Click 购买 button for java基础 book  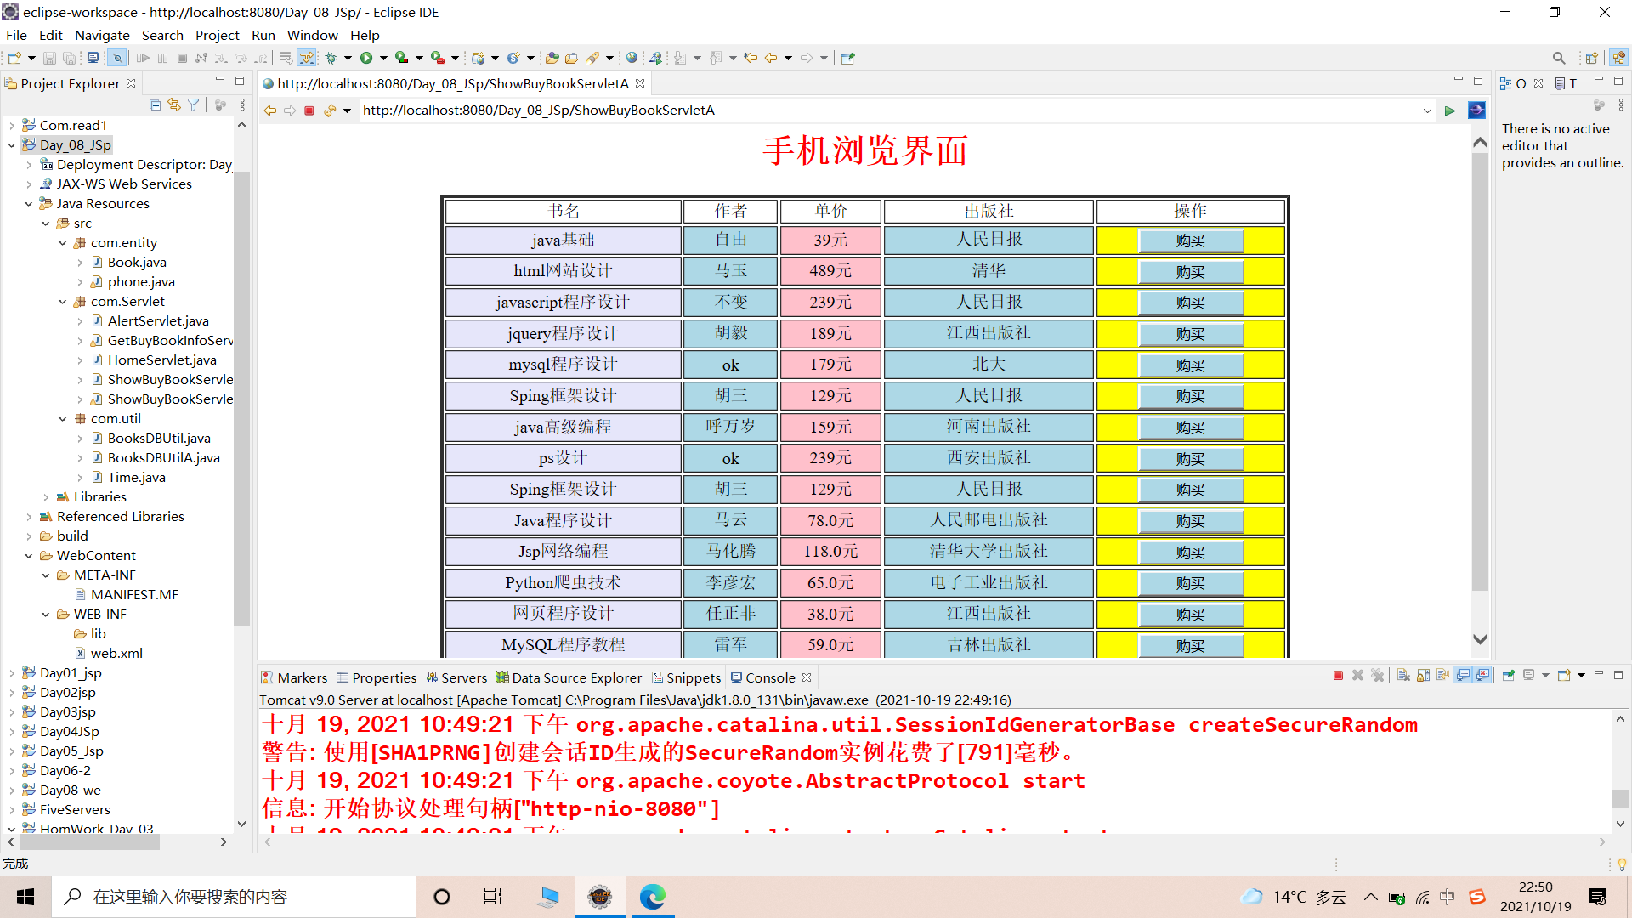pos(1189,241)
